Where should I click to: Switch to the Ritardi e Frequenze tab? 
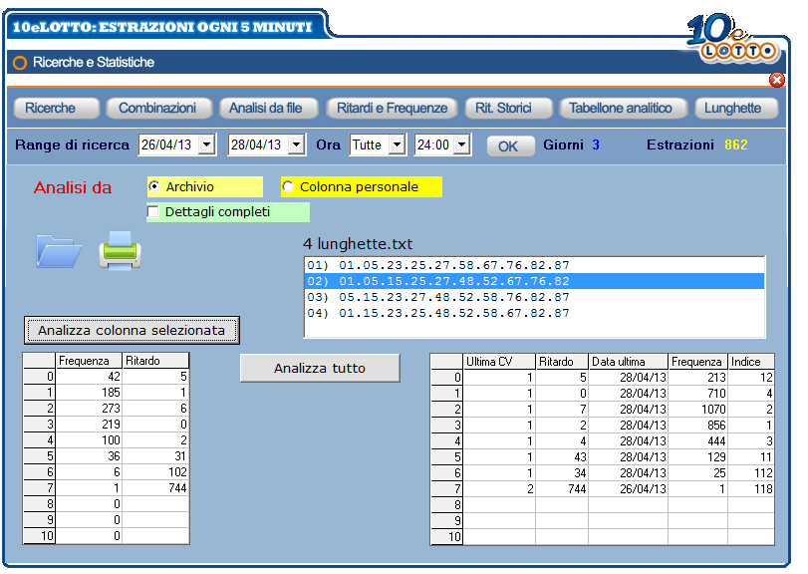click(392, 109)
